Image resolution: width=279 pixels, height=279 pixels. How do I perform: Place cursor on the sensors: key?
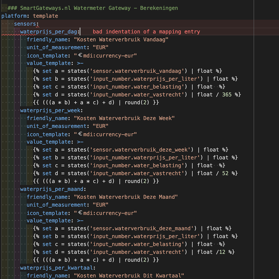coord(26,24)
